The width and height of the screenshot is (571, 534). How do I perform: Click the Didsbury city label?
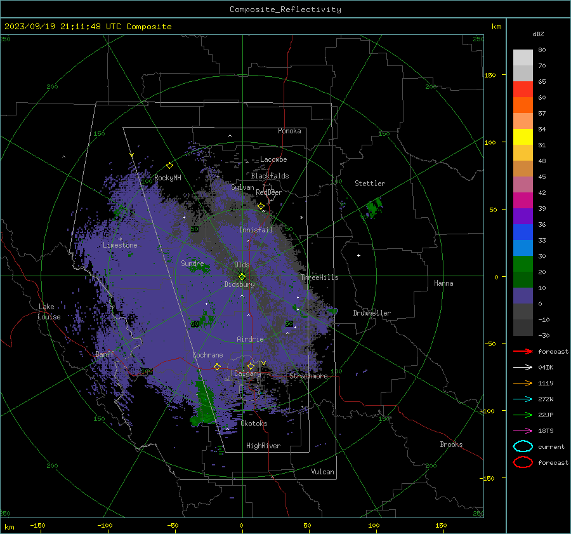coord(239,284)
